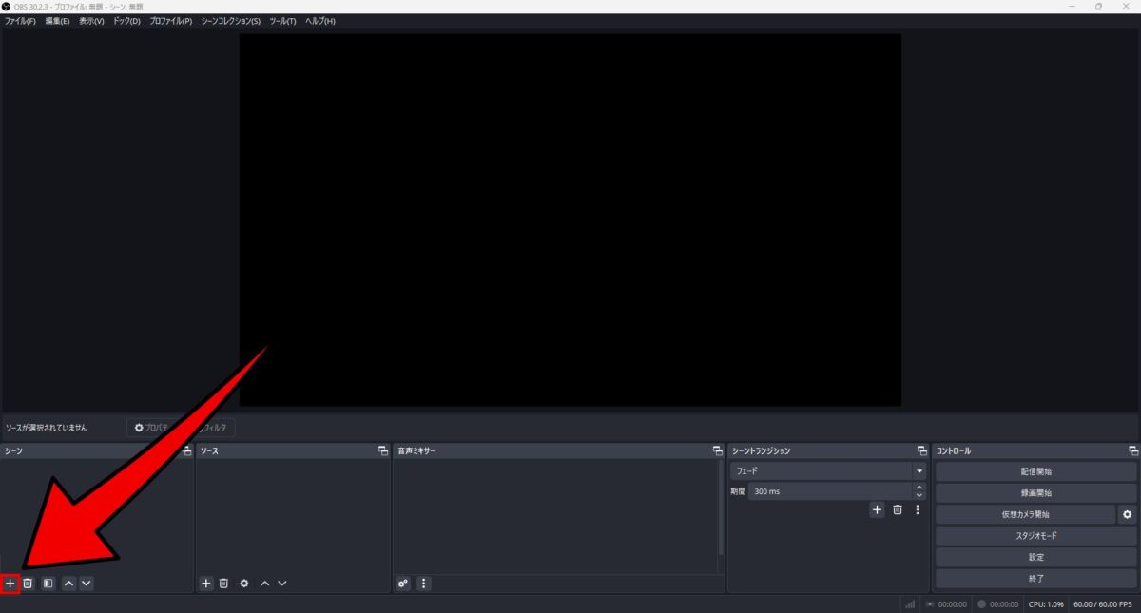
Task: Delete the selected scene using the trash icon
Action: coord(29,583)
